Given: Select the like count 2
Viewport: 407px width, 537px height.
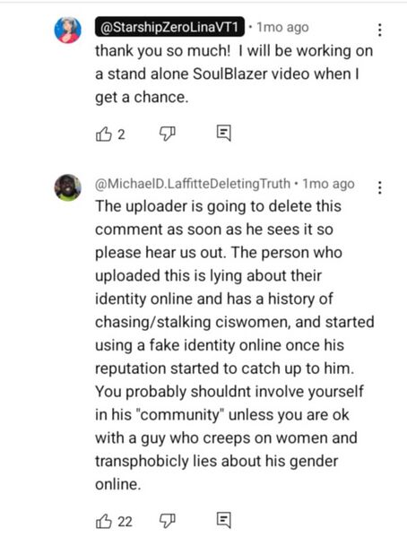Looking at the screenshot, I should (x=121, y=134).
